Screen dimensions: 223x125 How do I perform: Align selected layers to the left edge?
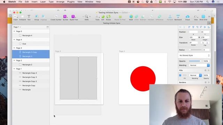[189, 27]
